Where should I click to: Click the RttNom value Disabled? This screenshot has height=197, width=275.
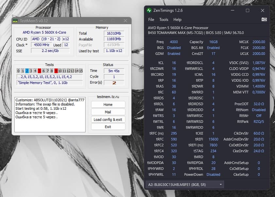coord(259,110)
